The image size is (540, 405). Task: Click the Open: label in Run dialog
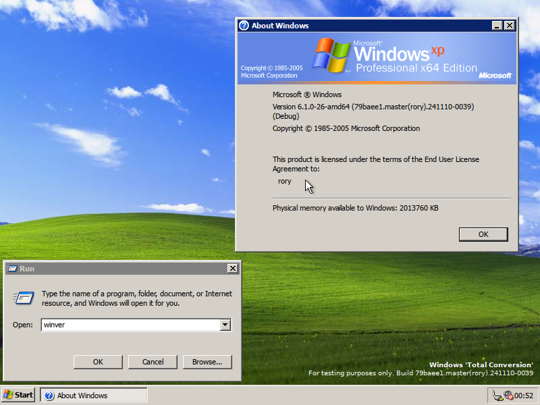click(23, 325)
